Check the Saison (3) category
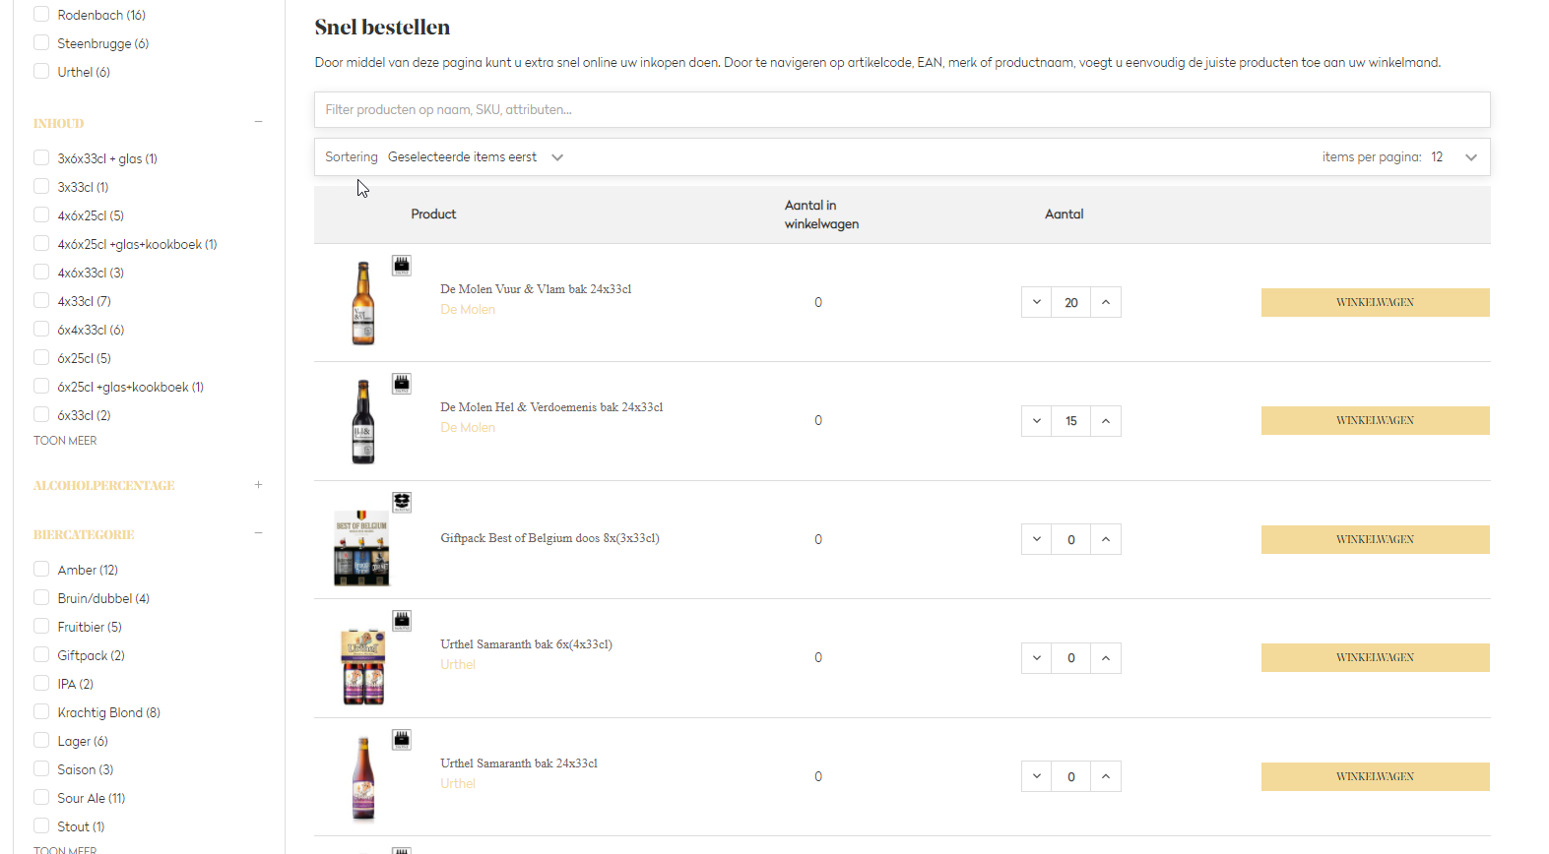 point(41,768)
